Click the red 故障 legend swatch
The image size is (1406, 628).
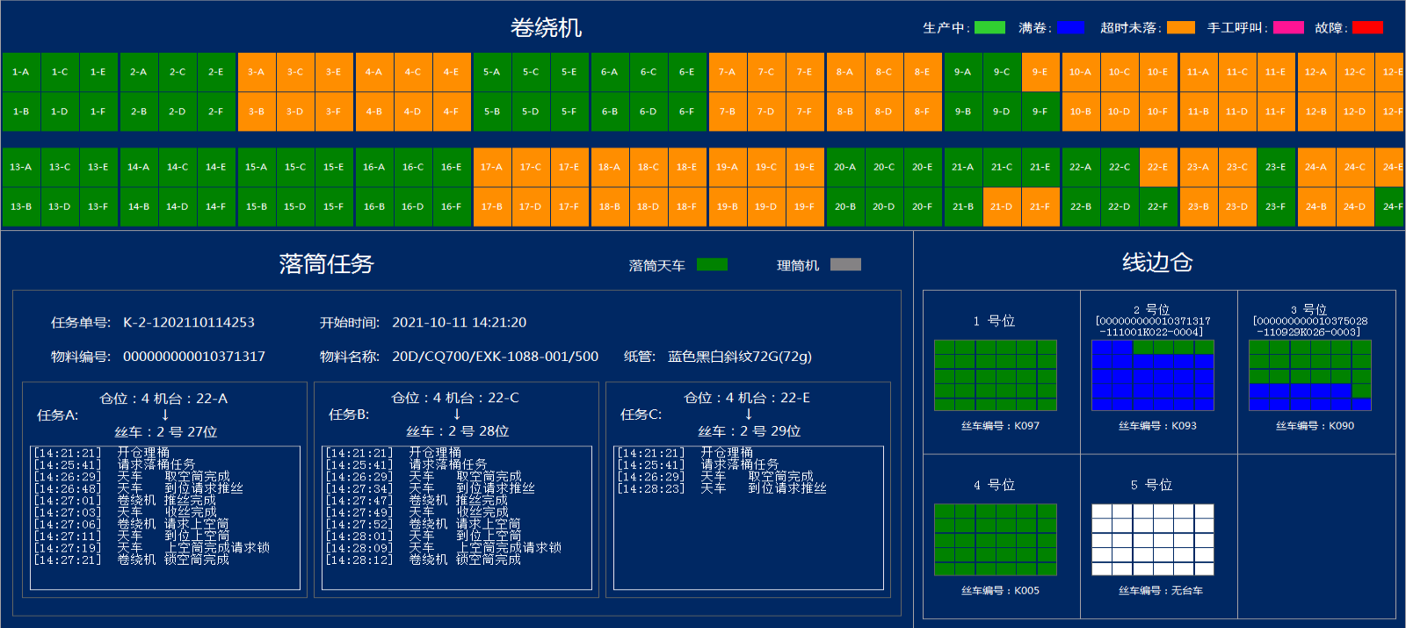(1367, 27)
